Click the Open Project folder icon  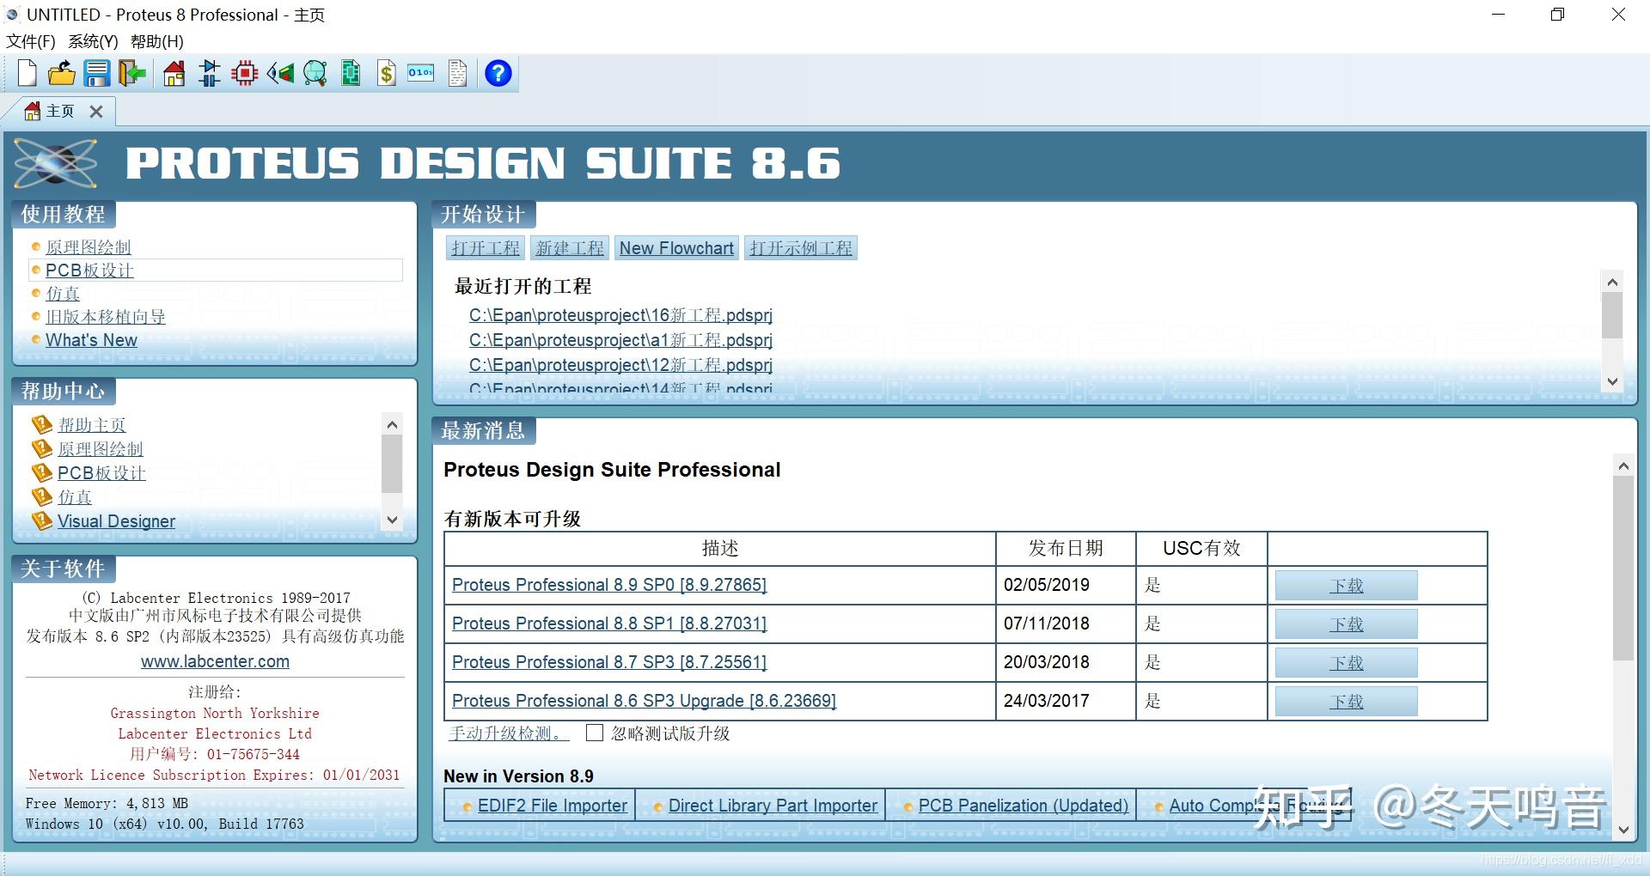click(x=61, y=74)
